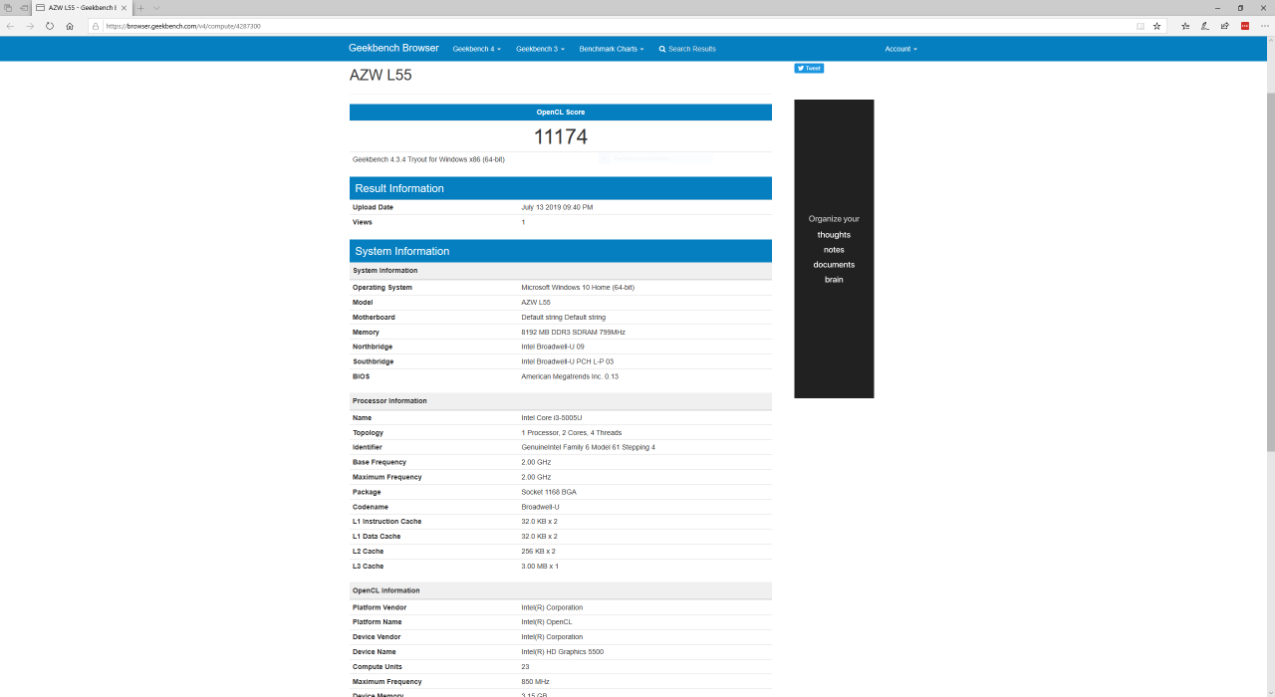1275x697 pixels.
Task: Select the OpenCL score value 11174
Action: tap(561, 137)
